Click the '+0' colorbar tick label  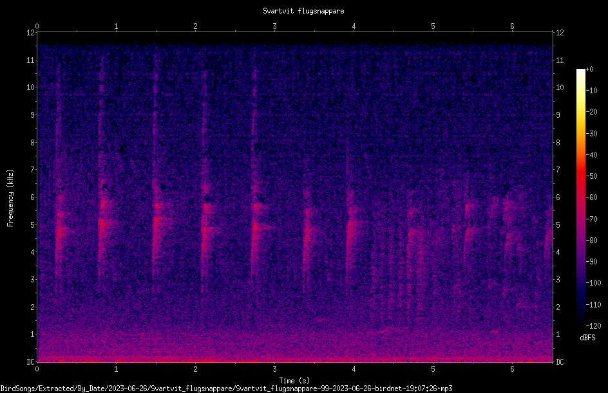point(590,69)
